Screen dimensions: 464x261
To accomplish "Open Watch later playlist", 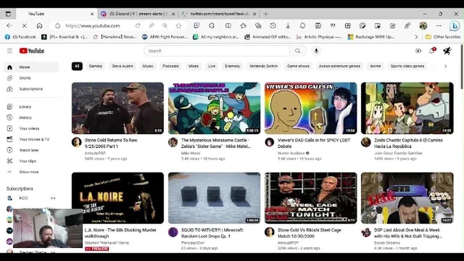I will tap(31, 150).
